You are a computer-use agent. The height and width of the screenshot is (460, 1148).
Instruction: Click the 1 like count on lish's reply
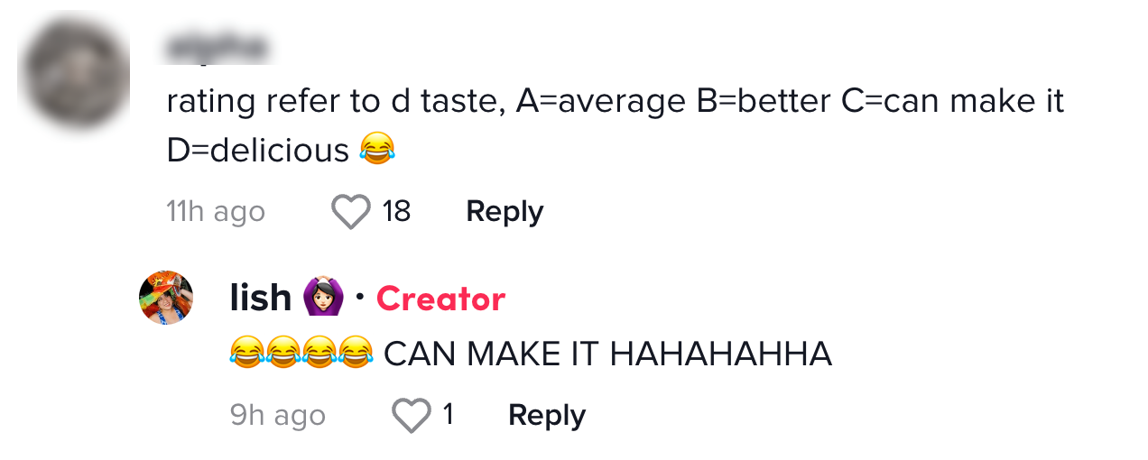coord(448,416)
